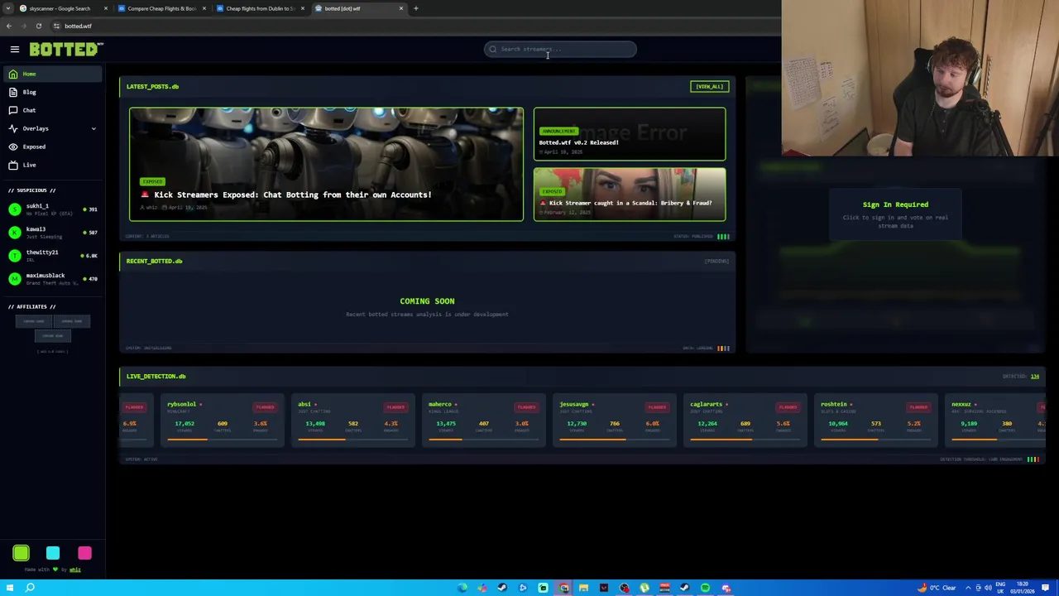Open the Windows Start button
Viewport: 1059px width, 596px height.
(9, 588)
